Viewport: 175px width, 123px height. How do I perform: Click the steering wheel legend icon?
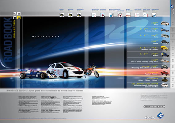coord(120,15)
